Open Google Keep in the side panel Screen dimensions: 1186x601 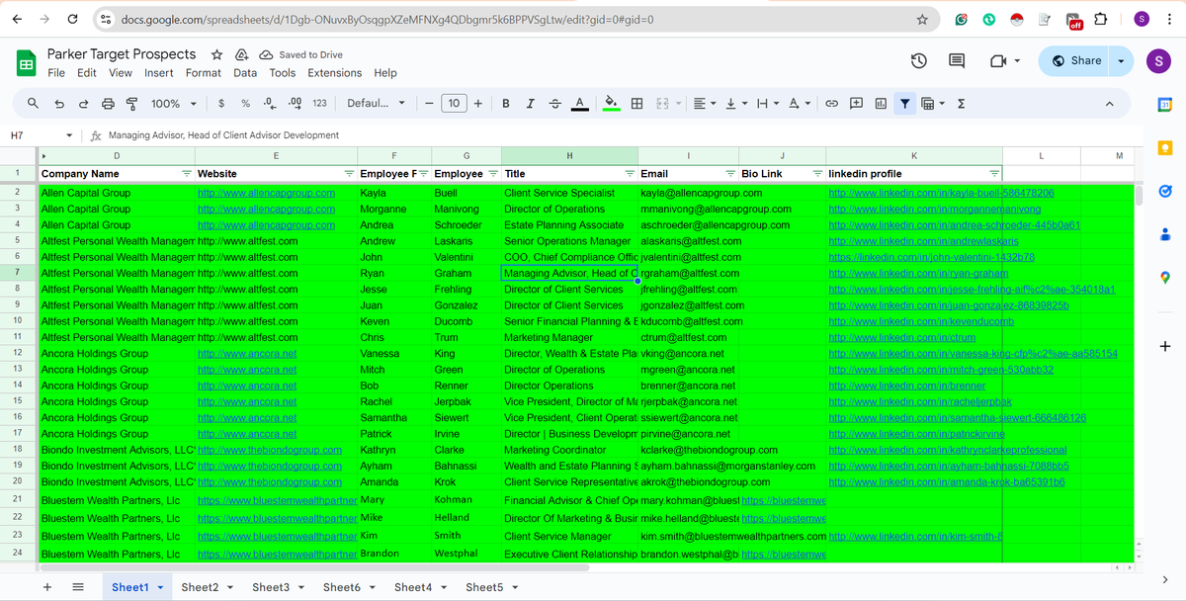(1164, 147)
